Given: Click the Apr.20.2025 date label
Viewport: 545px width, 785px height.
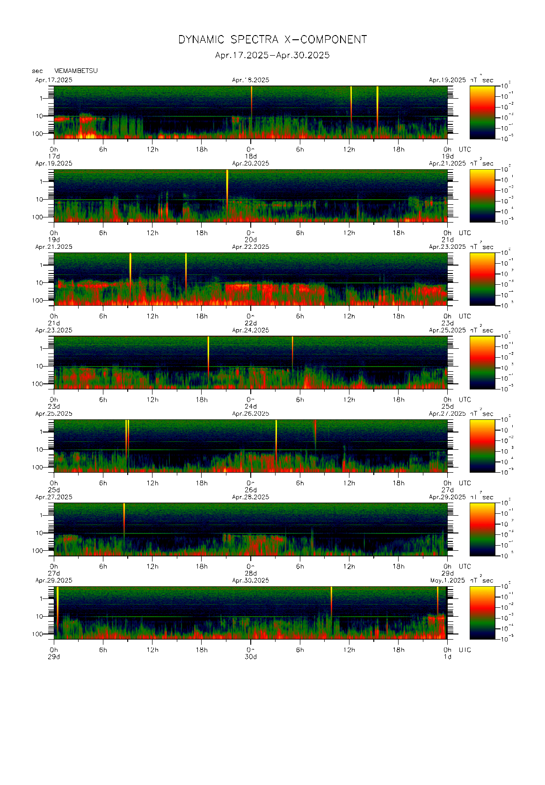Looking at the screenshot, I should coord(251,164).
